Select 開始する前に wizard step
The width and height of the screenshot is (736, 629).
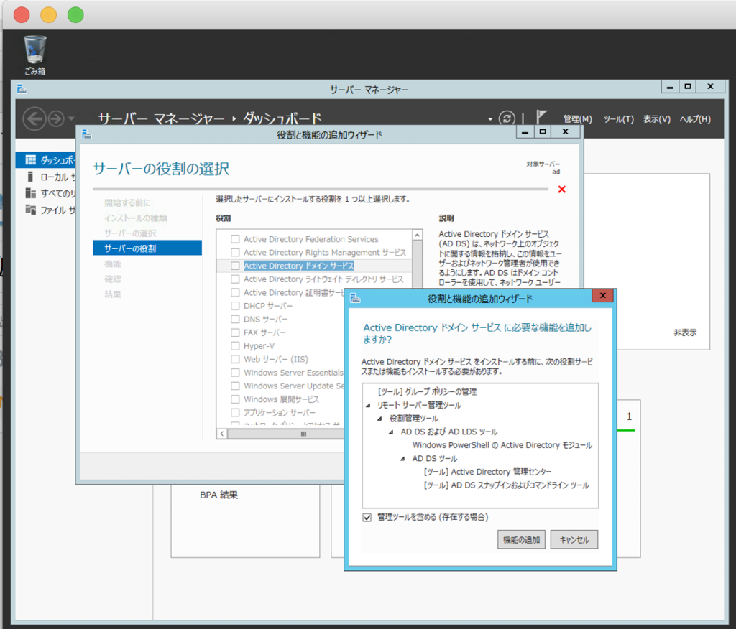(127, 202)
